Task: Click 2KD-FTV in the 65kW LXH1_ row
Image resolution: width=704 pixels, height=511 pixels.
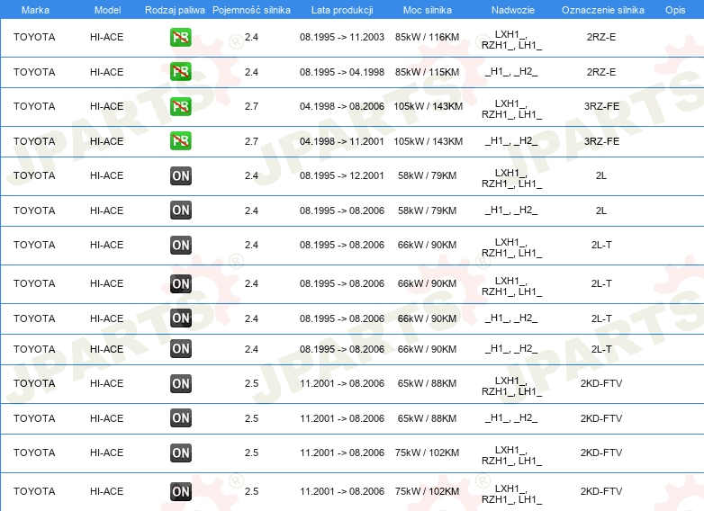Action: pyautogui.click(x=601, y=383)
